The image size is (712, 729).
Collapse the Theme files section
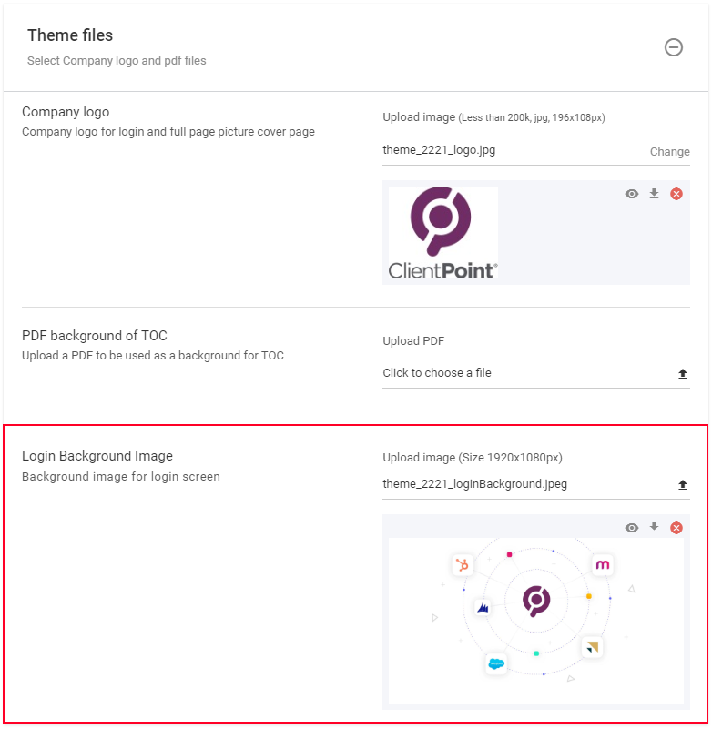coord(674,47)
